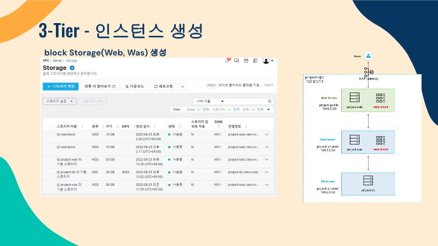Click the web-block storage icon in diagram

pyautogui.click(x=380, y=98)
